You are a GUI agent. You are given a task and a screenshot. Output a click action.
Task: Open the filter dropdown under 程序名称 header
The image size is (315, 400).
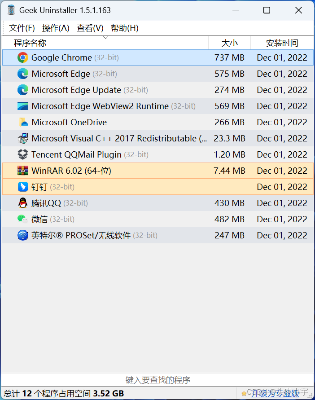pos(105,38)
